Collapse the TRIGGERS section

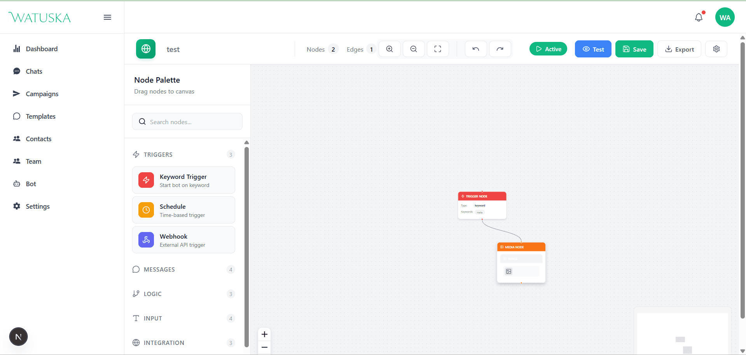coord(183,154)
